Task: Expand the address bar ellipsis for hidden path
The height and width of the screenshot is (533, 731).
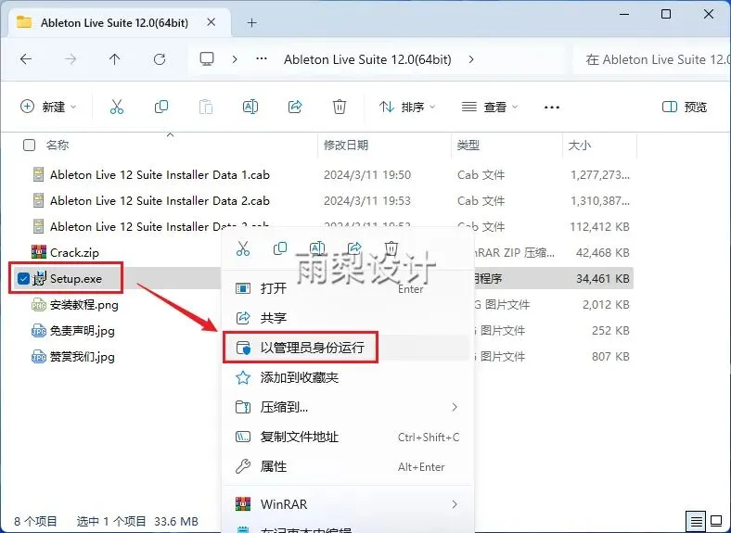Action: coord(262,59)
